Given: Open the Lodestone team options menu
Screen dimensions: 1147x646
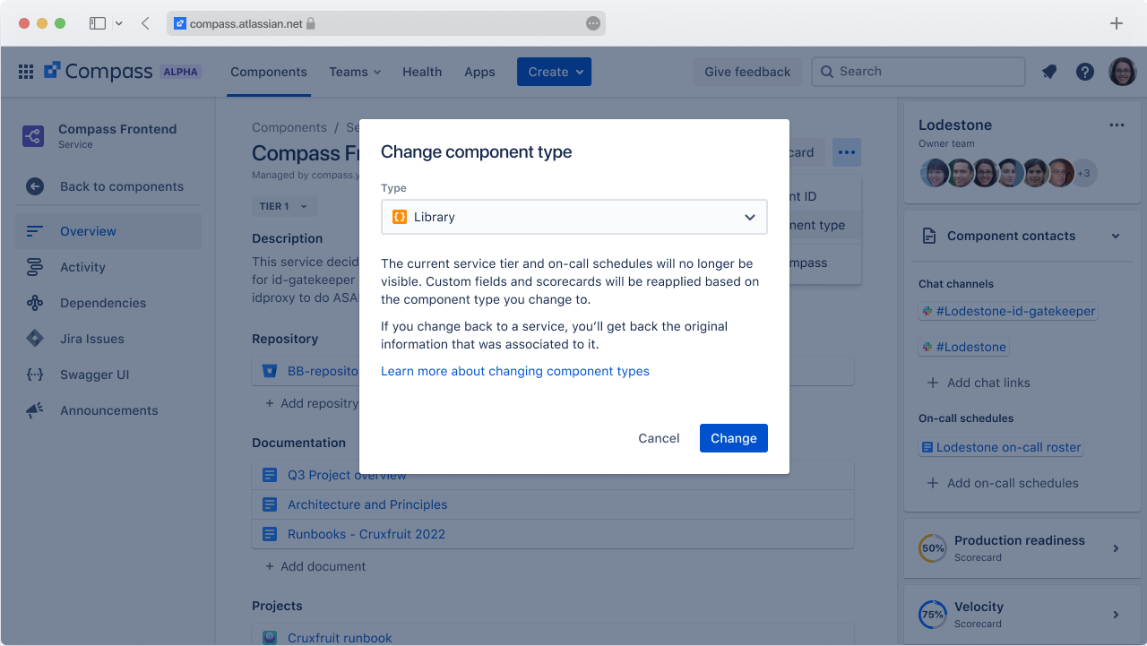Looking at the screenshot, I should pyautogui.click(x=1117, y=125).
